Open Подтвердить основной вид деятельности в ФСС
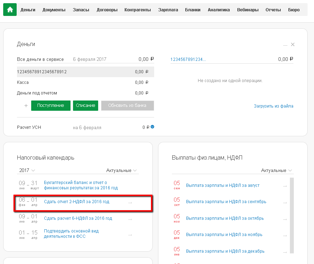 coord(71,234)
